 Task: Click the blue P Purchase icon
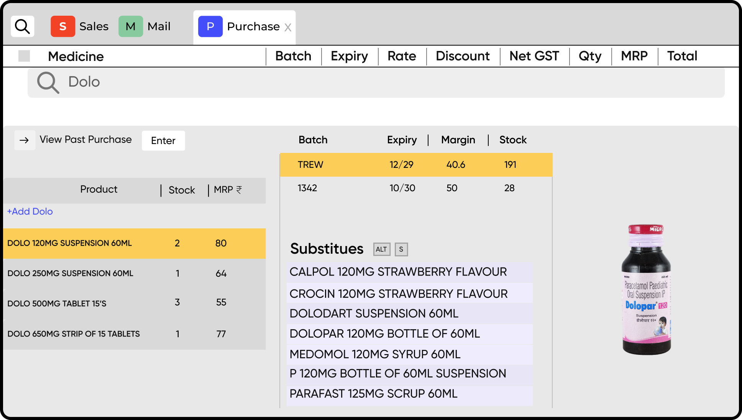(210, 26)
